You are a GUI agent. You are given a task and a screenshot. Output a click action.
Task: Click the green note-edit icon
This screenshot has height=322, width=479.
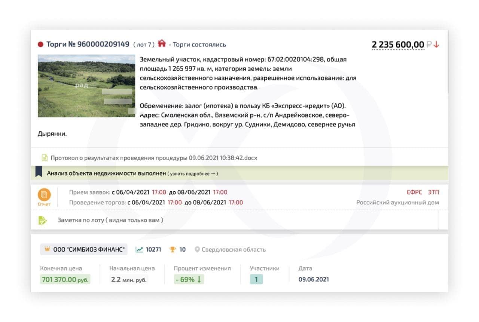(x=43, y=220)
